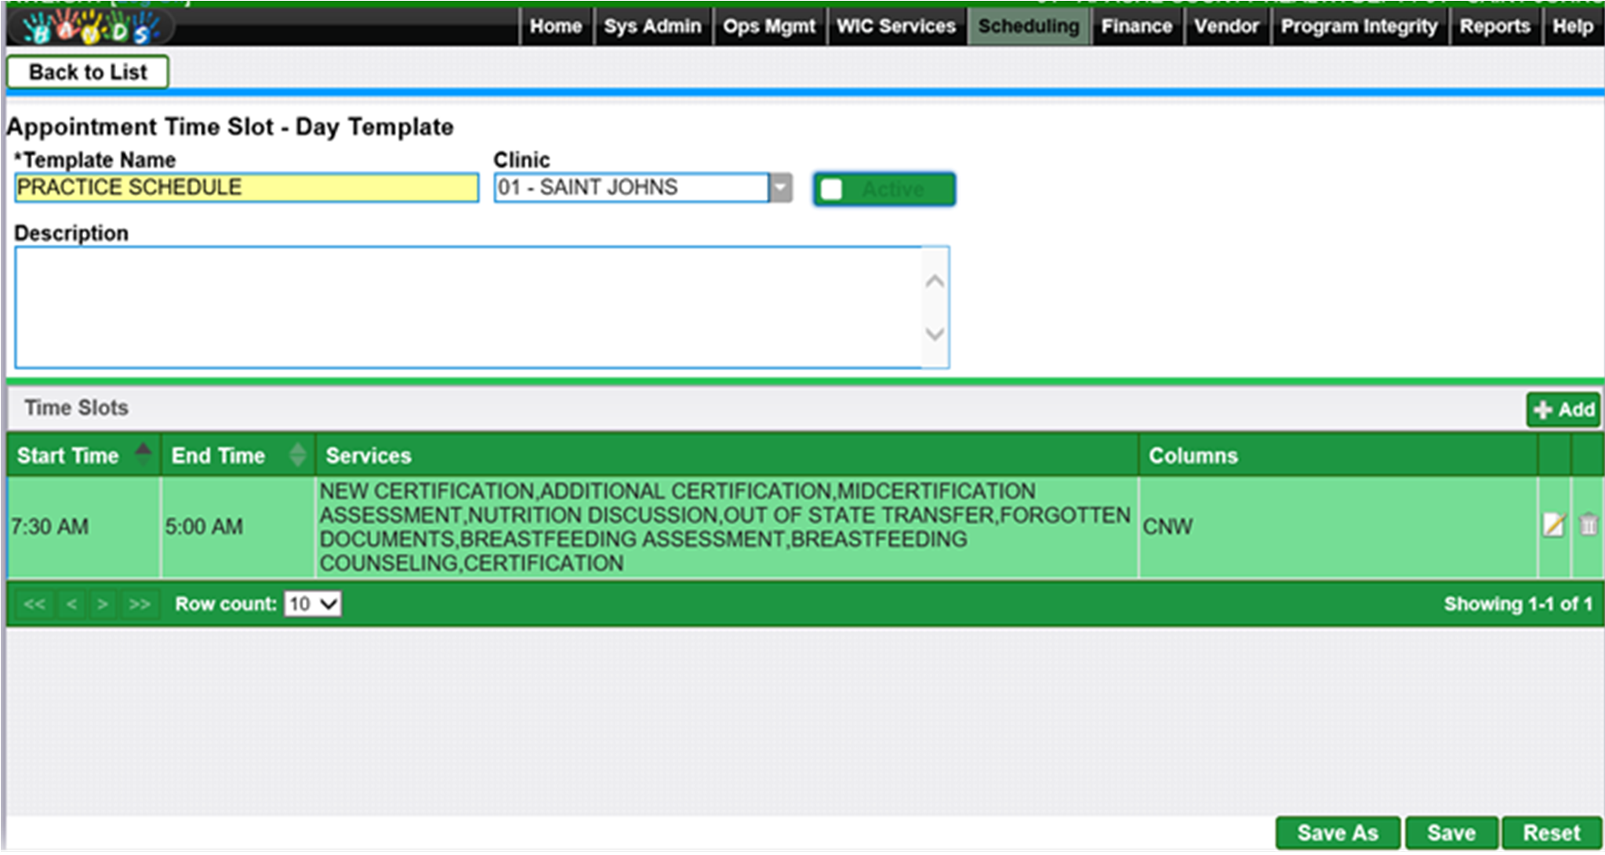Click the Back to List button
1605x855 pixels.
click(88, 72)
